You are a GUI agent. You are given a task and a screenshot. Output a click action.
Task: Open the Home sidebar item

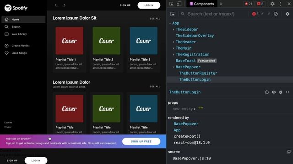[23, 19]
